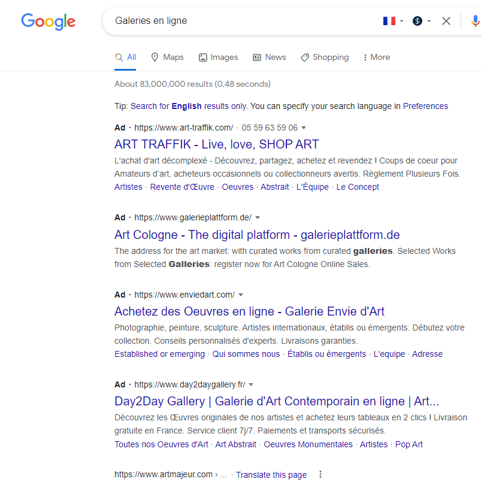The width and height of the screenshot is (481, 482).
Task: Open the three-dot menu beside artmajeur result
Action: click(x=320, y=474)
